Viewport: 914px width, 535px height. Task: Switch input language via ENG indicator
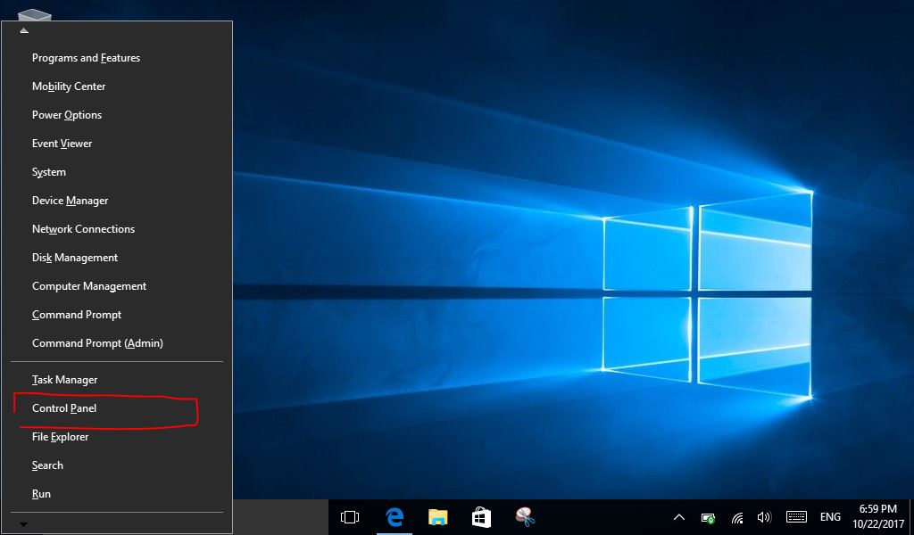(x=829, y=517)
